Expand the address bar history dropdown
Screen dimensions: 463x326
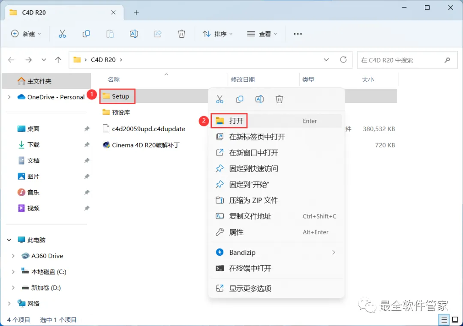(x=326, y=60)
